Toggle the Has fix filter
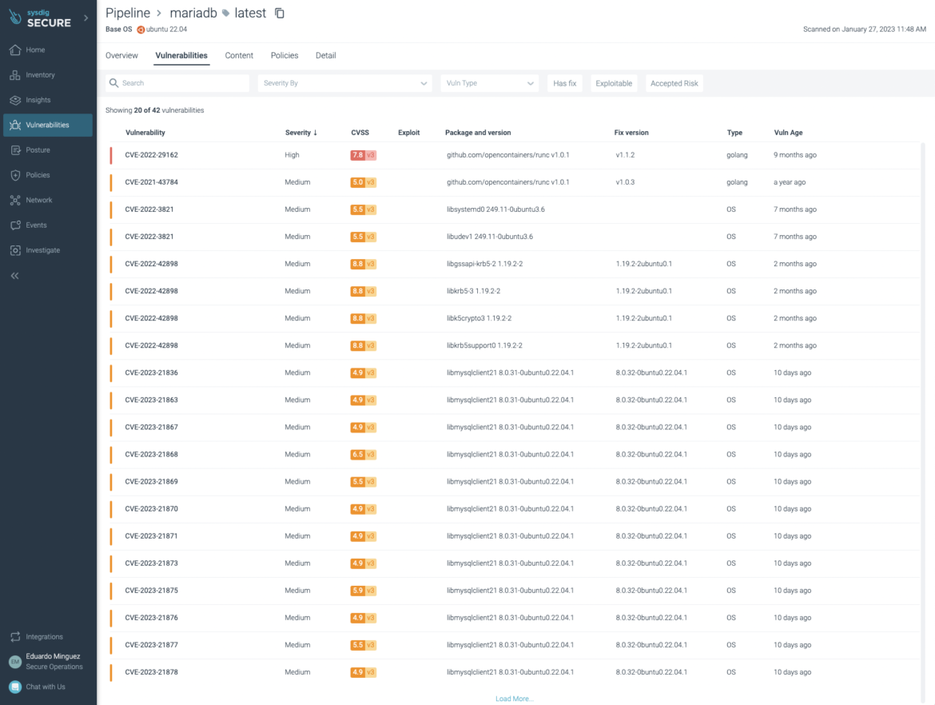 click(x=565, y=83)
